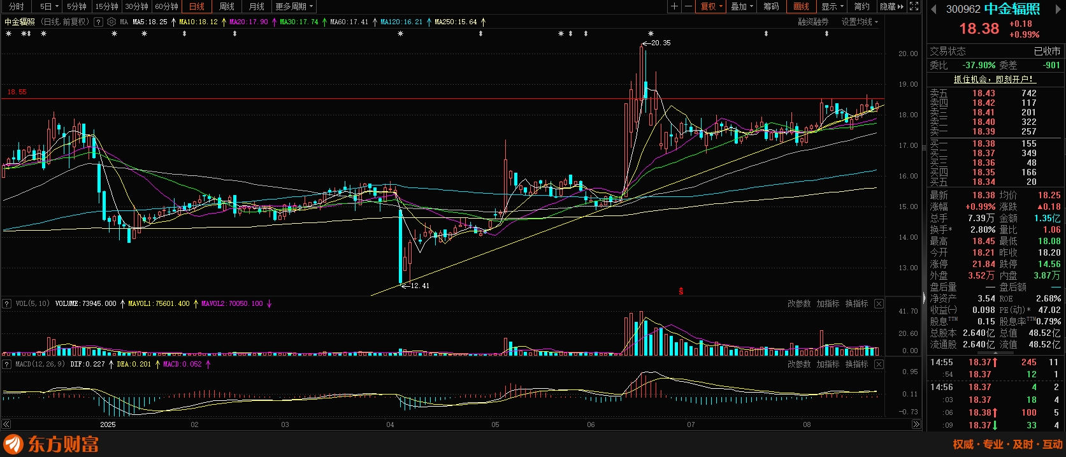Close the VOL indicator panel
This screenshot has width=1066, height=457.
[x=879, y=303]
